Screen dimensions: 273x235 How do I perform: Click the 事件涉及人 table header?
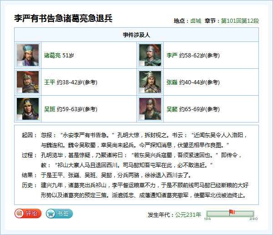136,35
